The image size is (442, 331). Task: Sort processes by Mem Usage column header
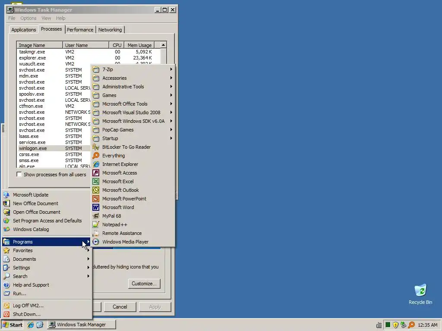click(x=139, y=45)
